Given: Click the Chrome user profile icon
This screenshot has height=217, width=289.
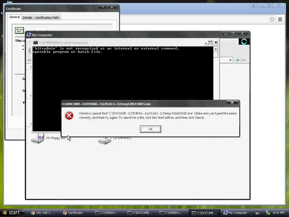Looking at the screenshot, I should point(253,6).
